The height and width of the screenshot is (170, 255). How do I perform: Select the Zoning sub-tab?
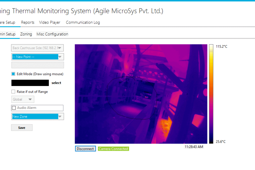26,34
